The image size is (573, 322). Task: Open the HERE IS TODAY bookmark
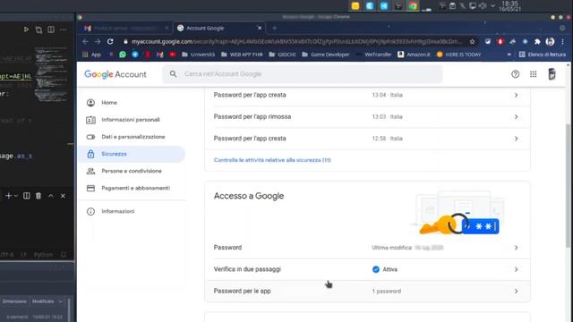[458, 55]
